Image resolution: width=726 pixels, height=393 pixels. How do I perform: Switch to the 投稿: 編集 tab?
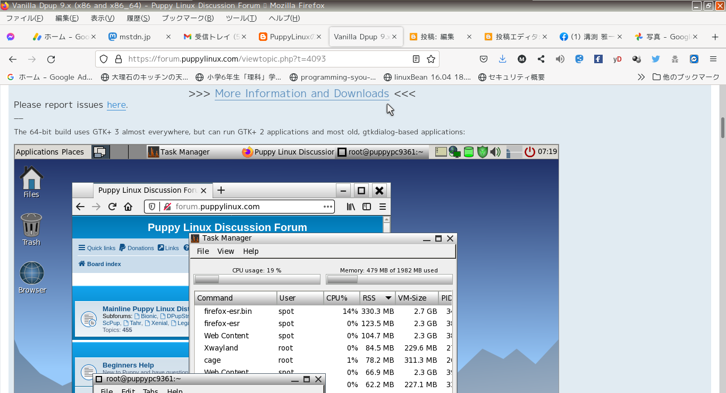[441, 37]
